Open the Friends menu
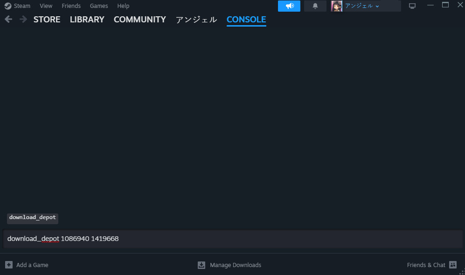Viewport: 465px width, 275px height. tap(71, 6)
